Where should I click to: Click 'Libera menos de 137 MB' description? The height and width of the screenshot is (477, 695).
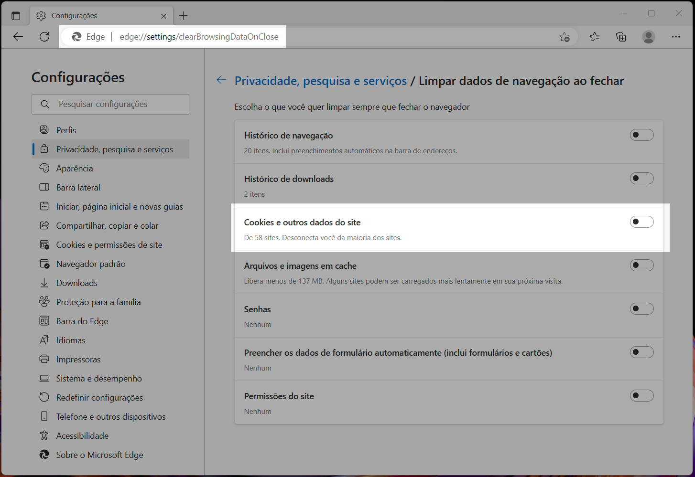pyautogui.click(x=403, y=281)
